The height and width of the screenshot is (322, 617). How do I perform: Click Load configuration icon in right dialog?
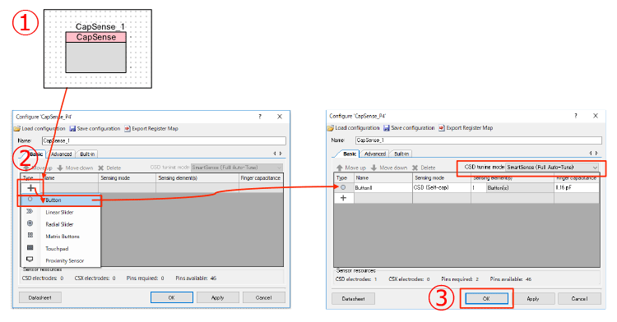[x=331, y=128]
